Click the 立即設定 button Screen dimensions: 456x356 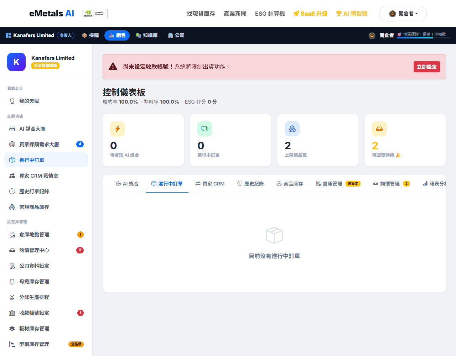(427, 67)
